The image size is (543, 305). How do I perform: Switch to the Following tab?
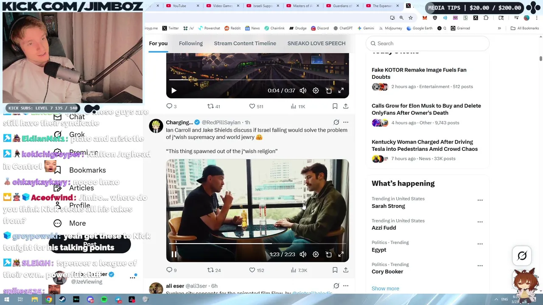[191, 43]
